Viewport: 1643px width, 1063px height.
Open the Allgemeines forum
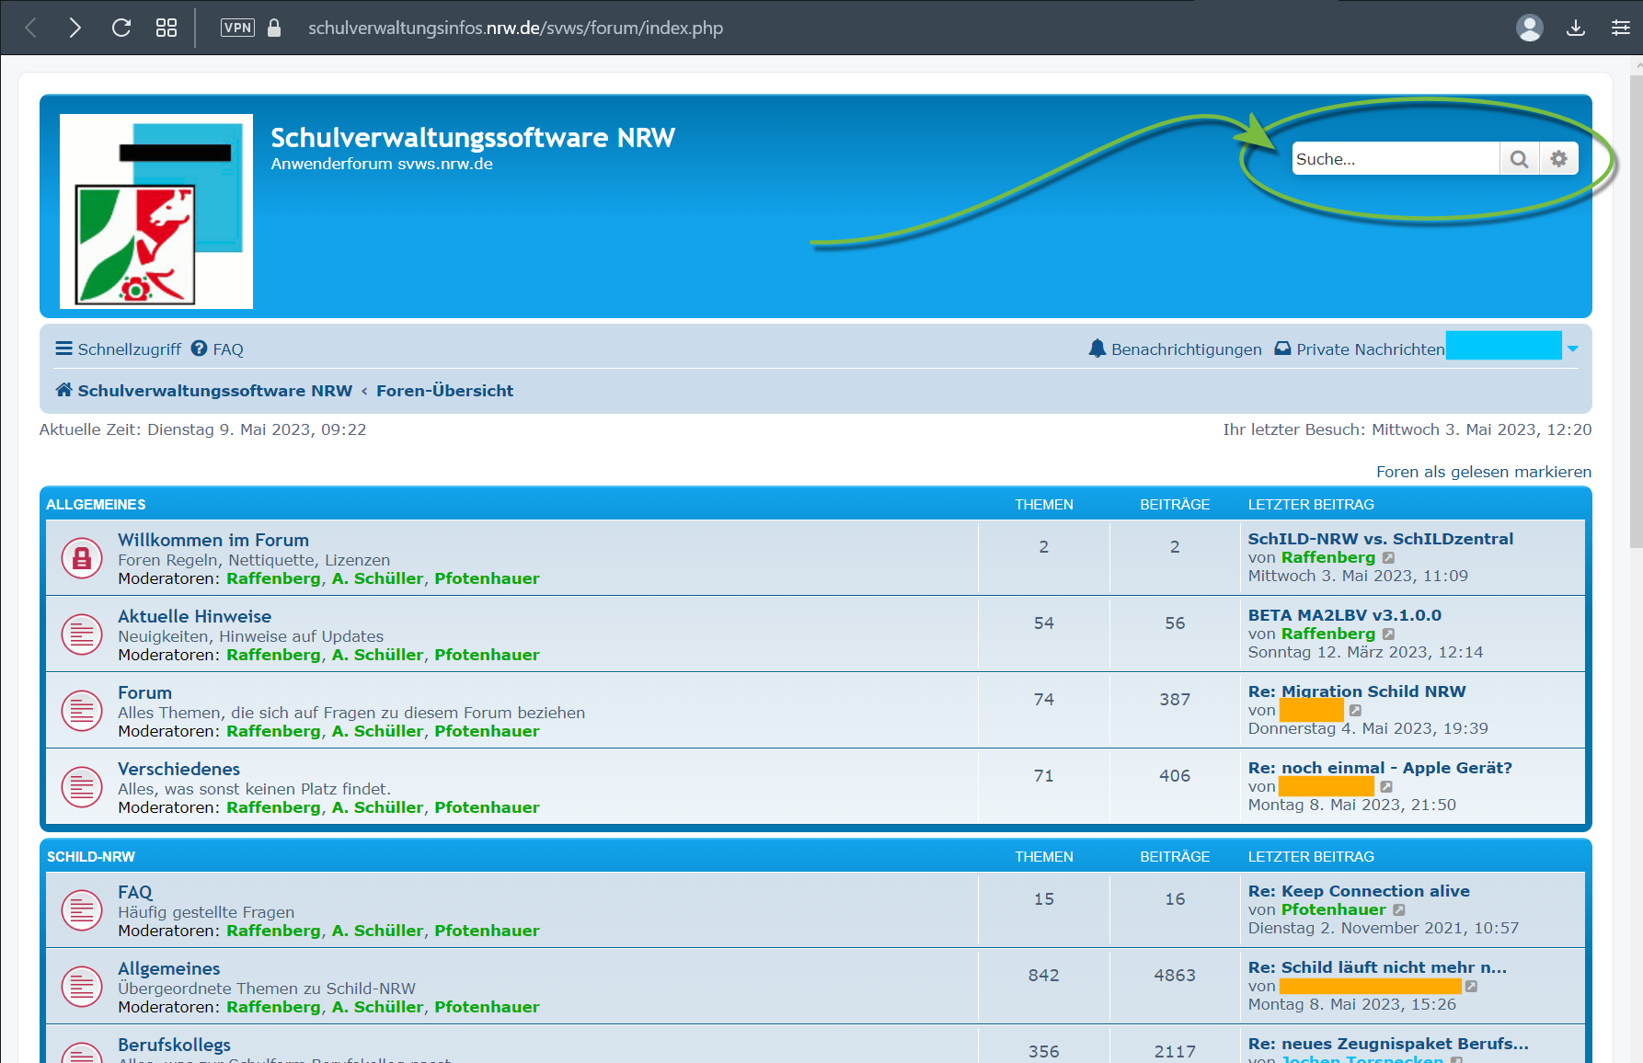pos(169,969)
